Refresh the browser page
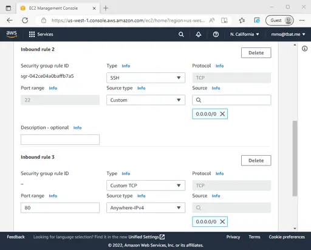 (25, 20)
